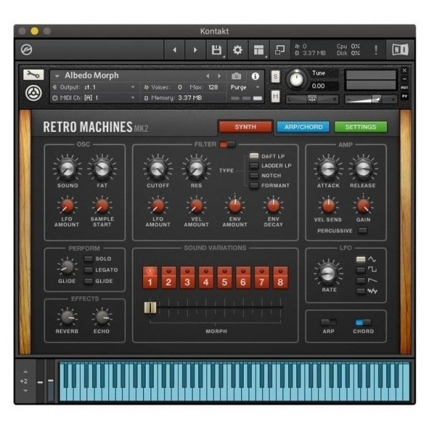Open options via the gear icon

pyautogui.click(x=237, y=50)
